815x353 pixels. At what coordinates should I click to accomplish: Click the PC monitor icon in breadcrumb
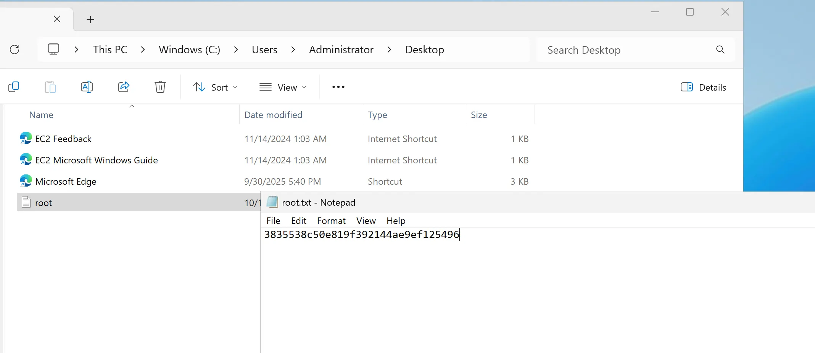click(53, 50)
